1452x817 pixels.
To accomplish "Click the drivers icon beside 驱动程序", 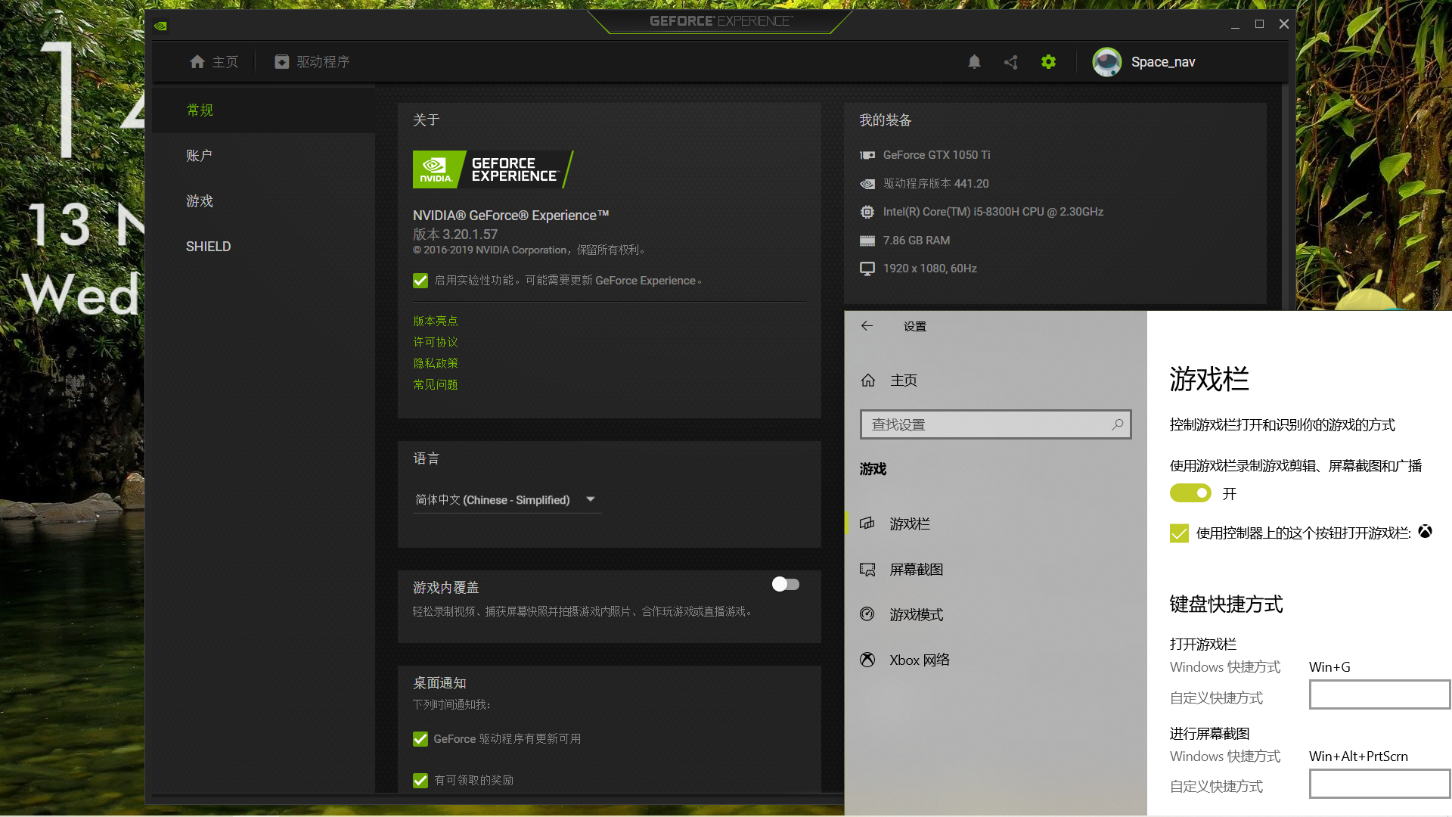I will (281, 62).
